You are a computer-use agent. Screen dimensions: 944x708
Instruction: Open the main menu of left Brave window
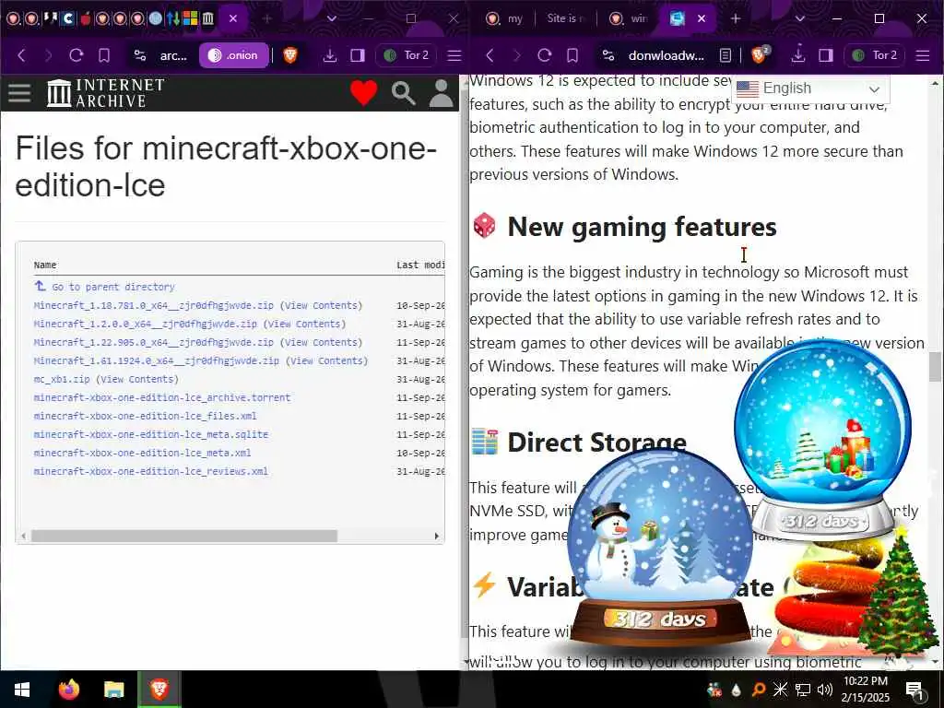point(454,55)
